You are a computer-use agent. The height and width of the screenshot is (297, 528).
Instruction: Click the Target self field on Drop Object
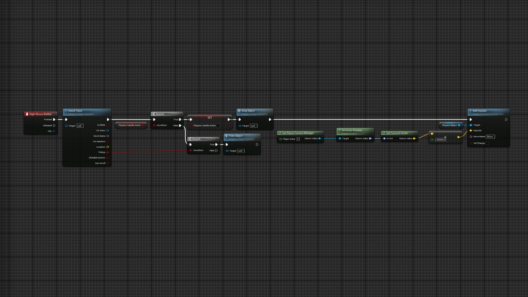click(253, 126)
